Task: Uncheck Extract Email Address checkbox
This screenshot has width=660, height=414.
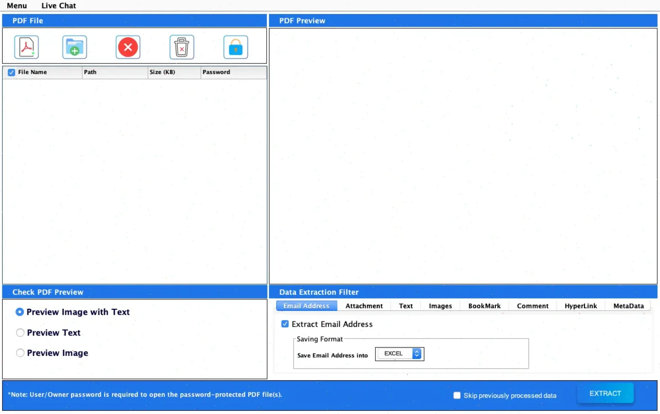Action: pos(285,324)
